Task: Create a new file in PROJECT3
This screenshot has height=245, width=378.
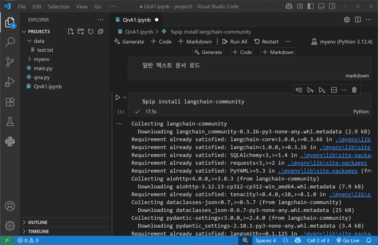Action: click(x=71, y=31)
